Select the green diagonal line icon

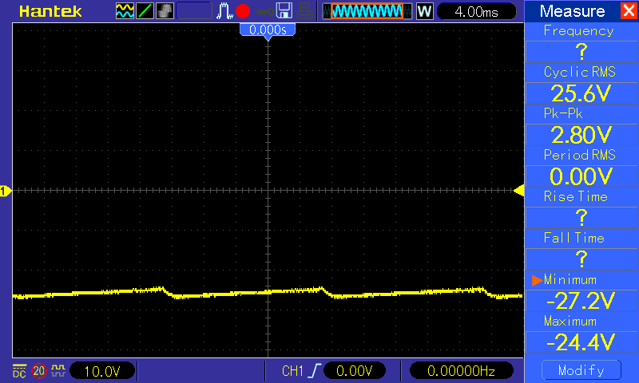(x=145, y=11)
